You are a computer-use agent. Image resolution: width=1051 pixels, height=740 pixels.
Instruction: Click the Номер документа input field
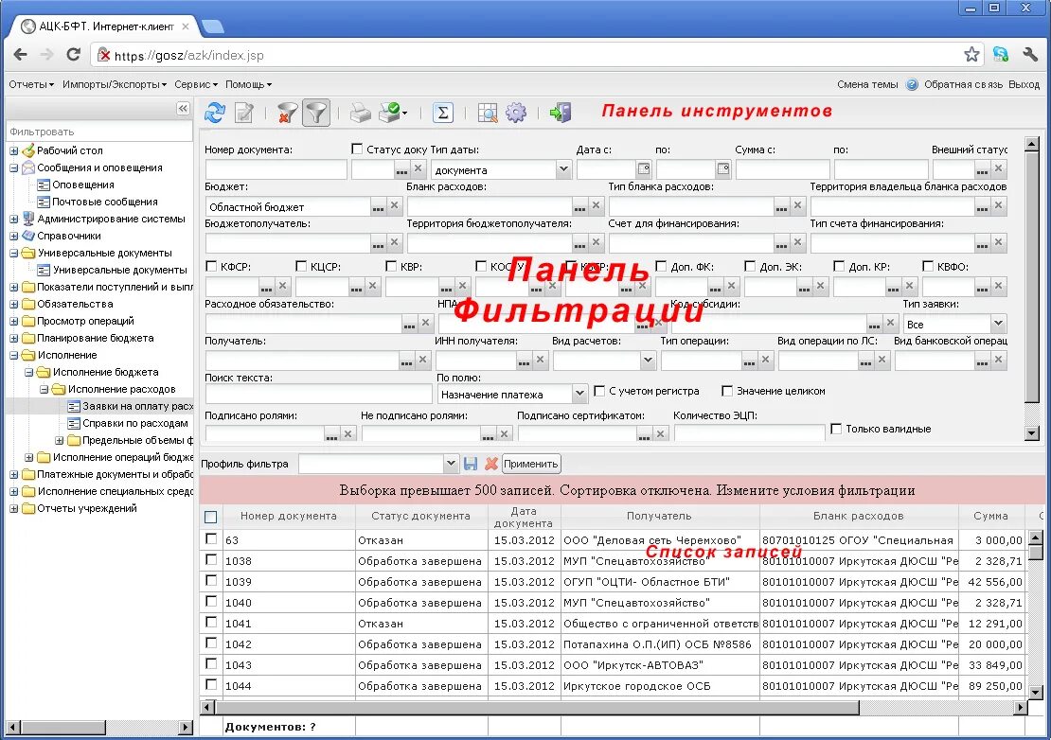tap(276, 169)
